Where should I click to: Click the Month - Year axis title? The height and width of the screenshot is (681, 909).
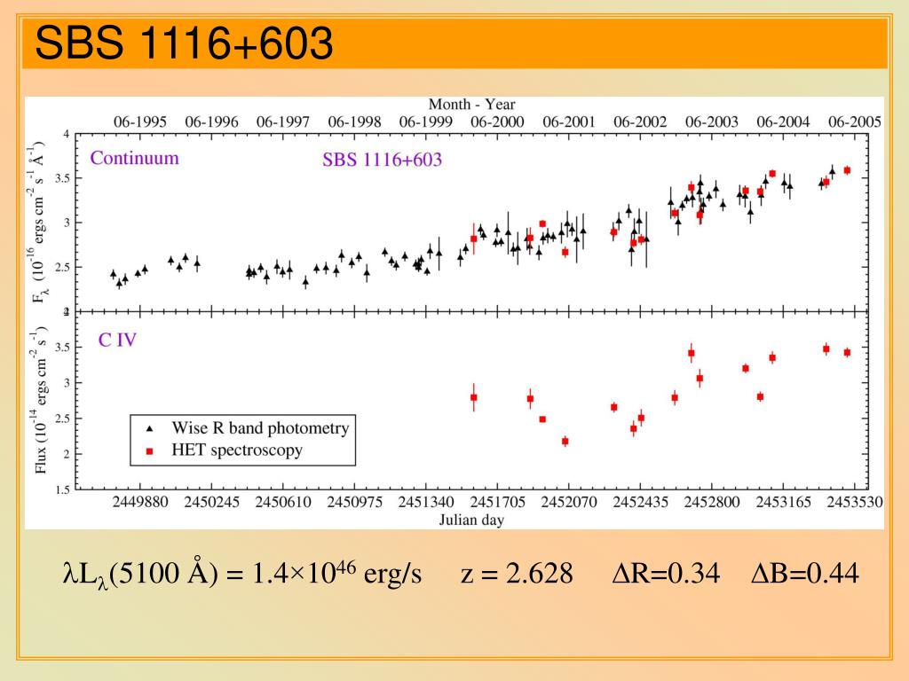(x=472, y=105)
